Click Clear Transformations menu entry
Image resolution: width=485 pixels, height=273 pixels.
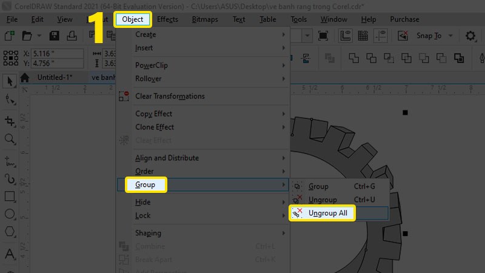click(203, 96)
